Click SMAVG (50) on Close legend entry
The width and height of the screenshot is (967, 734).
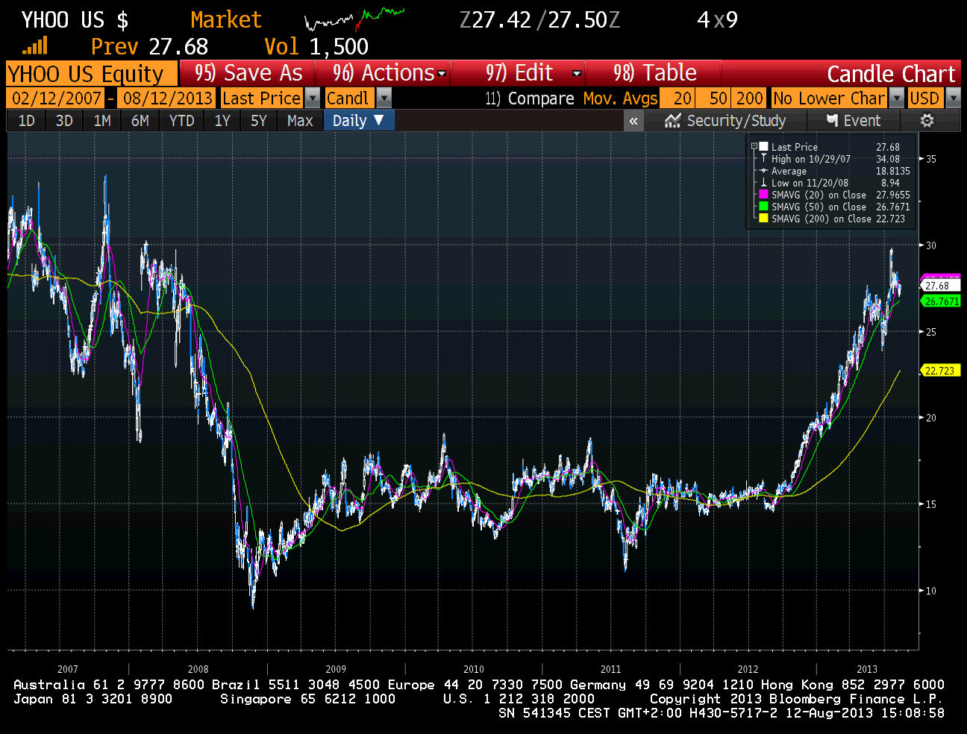(819, 207)
